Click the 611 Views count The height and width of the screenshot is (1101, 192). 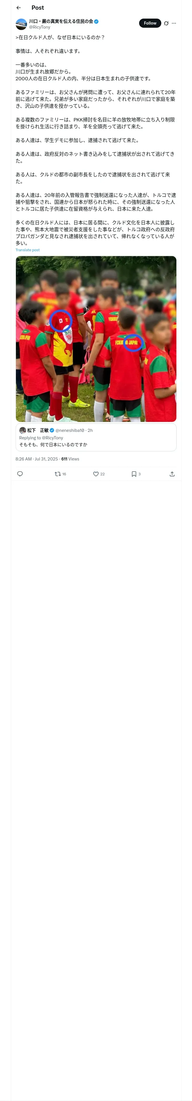click(70, 459)
